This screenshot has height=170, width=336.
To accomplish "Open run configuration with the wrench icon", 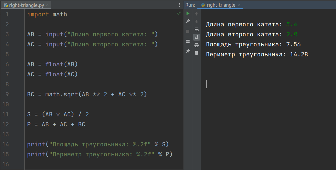I will 188,21.
